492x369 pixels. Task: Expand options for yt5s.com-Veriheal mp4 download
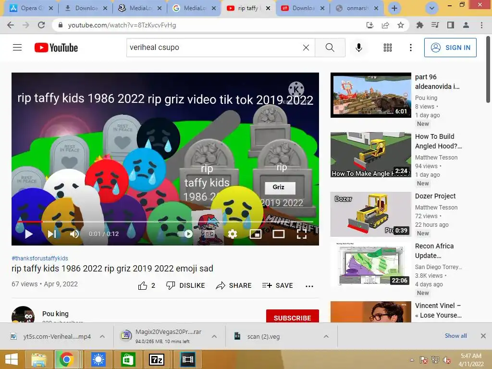pyautogui.click(x=102, y=336)
